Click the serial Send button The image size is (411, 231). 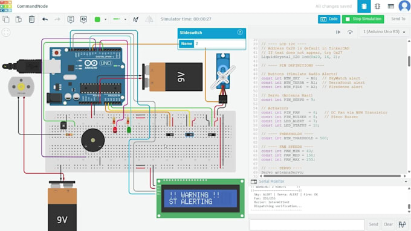tap(374, 224)
